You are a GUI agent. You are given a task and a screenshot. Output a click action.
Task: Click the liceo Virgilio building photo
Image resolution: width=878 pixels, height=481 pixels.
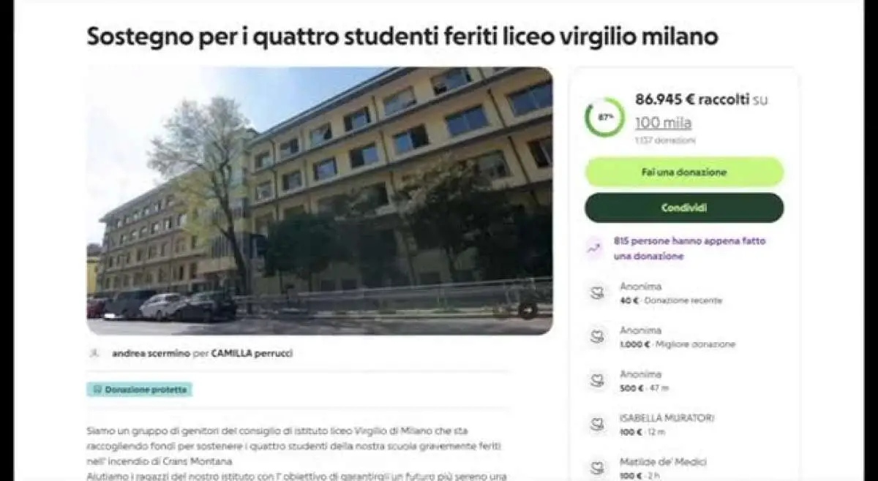pos(320,201)
